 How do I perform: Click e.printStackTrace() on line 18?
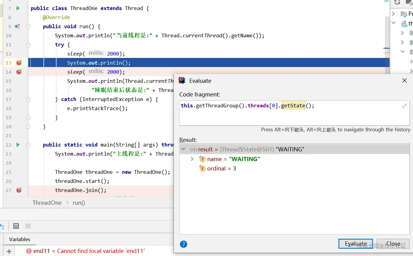point(98,108)
